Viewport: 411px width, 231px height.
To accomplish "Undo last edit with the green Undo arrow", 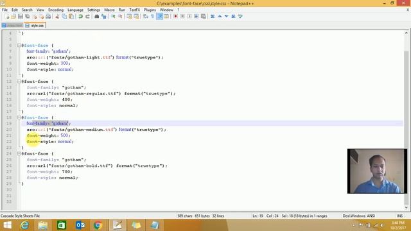I will pyautogui.click(x=80, y=17).
